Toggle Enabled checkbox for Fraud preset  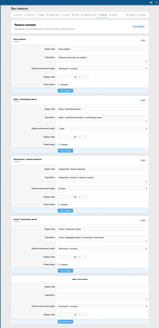coord(59,264)
